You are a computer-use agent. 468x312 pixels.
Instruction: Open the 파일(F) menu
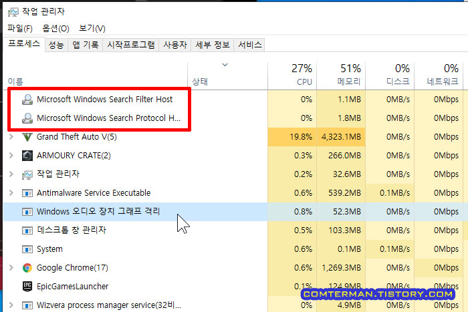click(20, 28)
